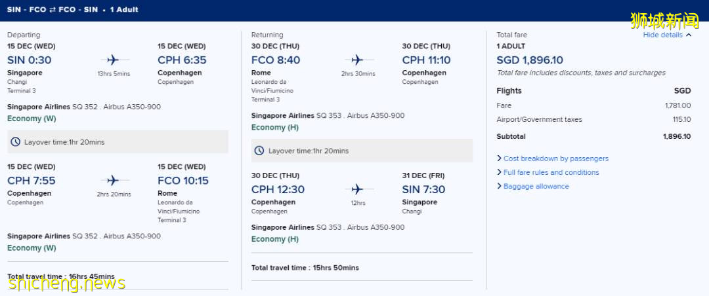Select the Economy (W) label under SIN departure
Image resolution: width=709 pixels, height=296 pixels.
pos(32,119)
